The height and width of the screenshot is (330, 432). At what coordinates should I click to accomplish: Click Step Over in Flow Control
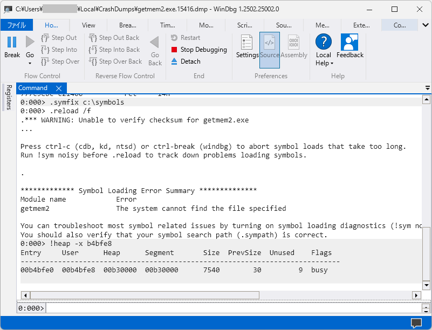60,61
